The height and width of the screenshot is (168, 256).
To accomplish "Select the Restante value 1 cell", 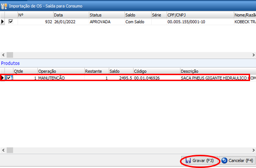I will click(97, 78).
